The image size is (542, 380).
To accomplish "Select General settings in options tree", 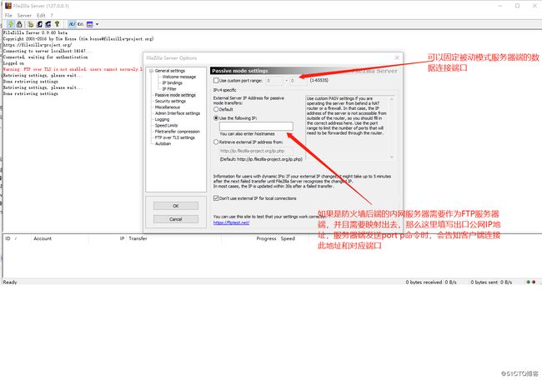I will (x=170, y=71).
